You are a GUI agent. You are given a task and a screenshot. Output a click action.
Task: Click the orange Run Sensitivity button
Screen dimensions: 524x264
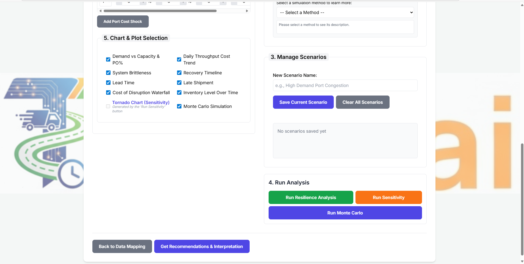(388, 197)
